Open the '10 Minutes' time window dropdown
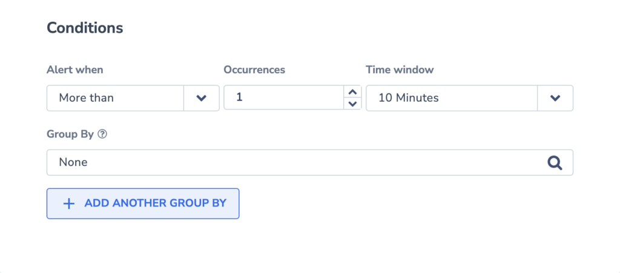 click(469, 98)
